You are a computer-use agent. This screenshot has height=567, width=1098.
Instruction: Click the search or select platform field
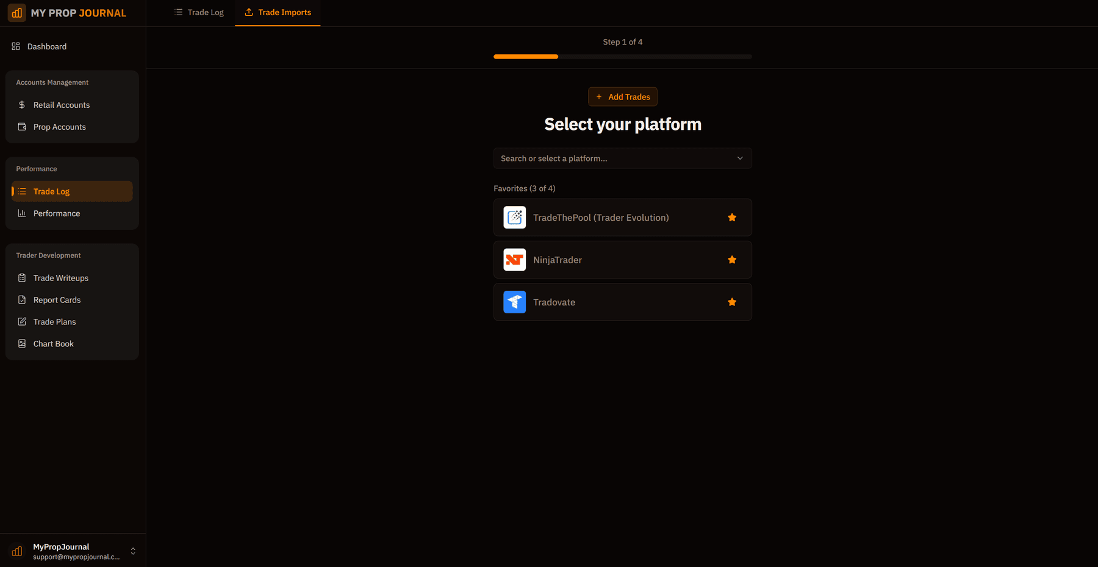(610, 159)
